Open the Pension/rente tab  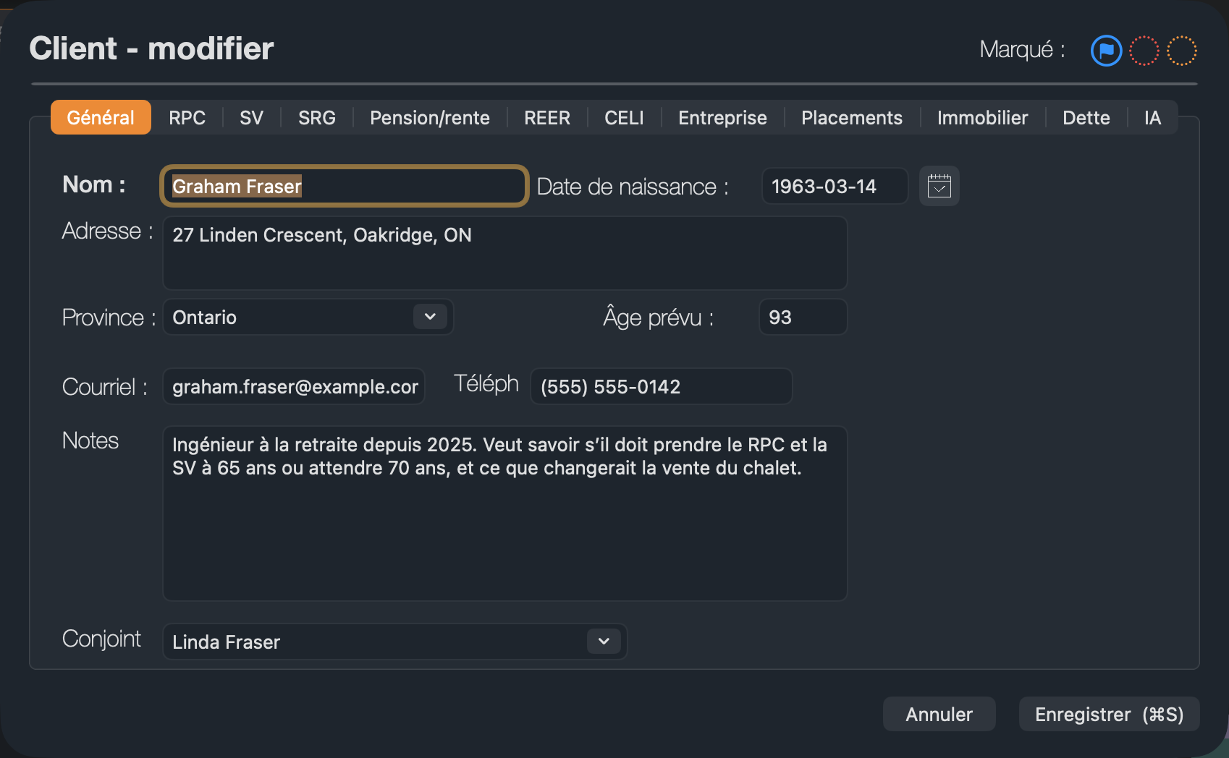point(430,117)
